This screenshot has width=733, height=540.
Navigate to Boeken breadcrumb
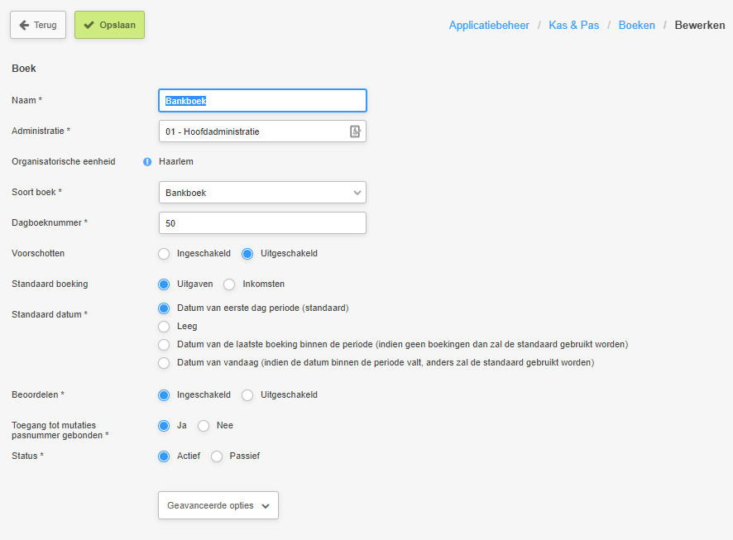pos(637,26)
